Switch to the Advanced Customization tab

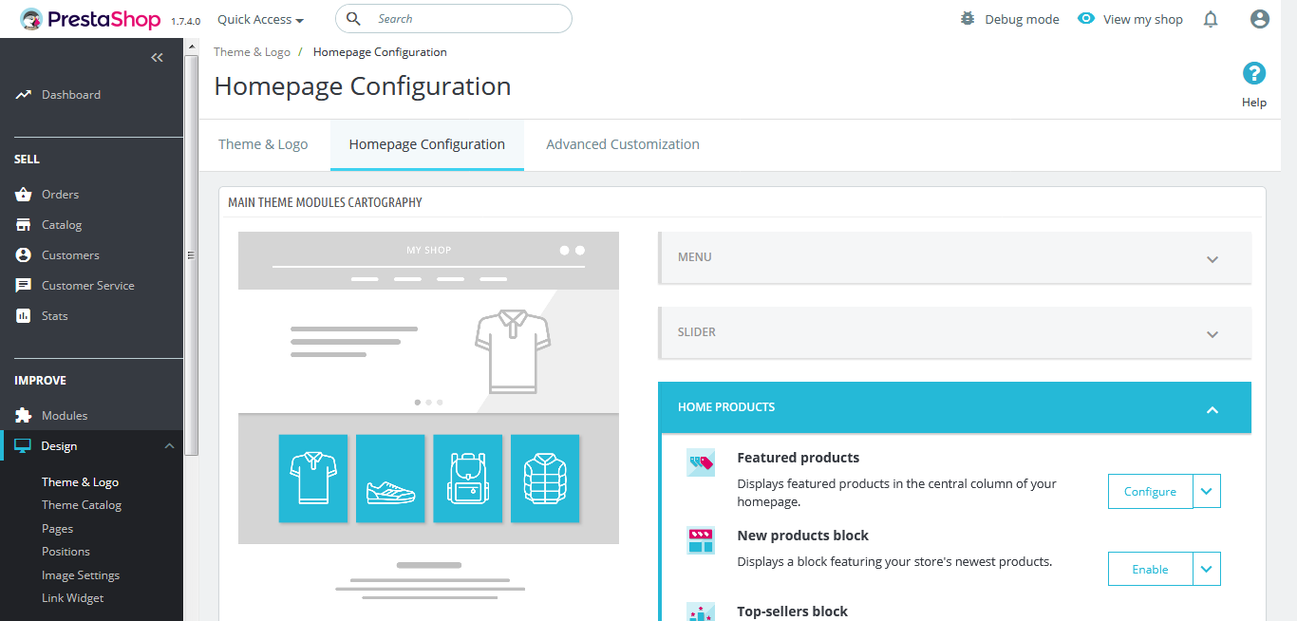(623, 144)
